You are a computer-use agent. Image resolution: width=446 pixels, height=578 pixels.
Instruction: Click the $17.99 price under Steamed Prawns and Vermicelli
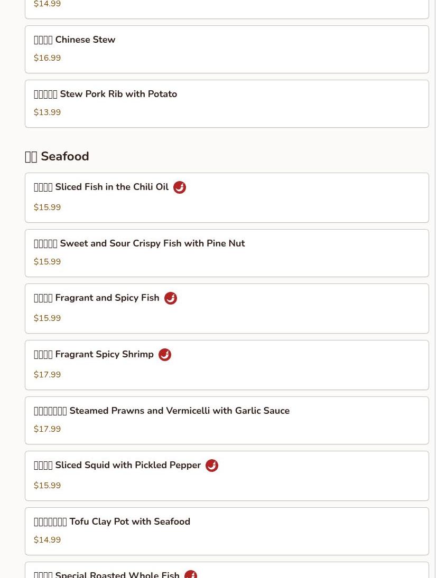[48, 429]
